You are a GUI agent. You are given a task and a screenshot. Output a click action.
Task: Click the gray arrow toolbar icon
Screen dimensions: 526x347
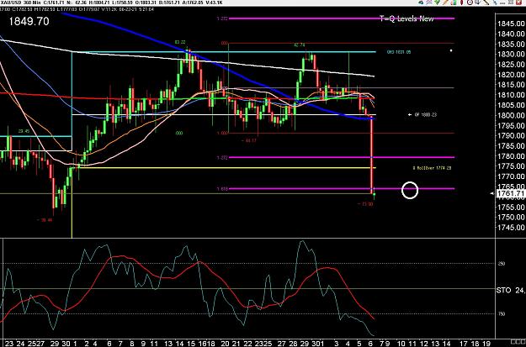pos(478,3)
